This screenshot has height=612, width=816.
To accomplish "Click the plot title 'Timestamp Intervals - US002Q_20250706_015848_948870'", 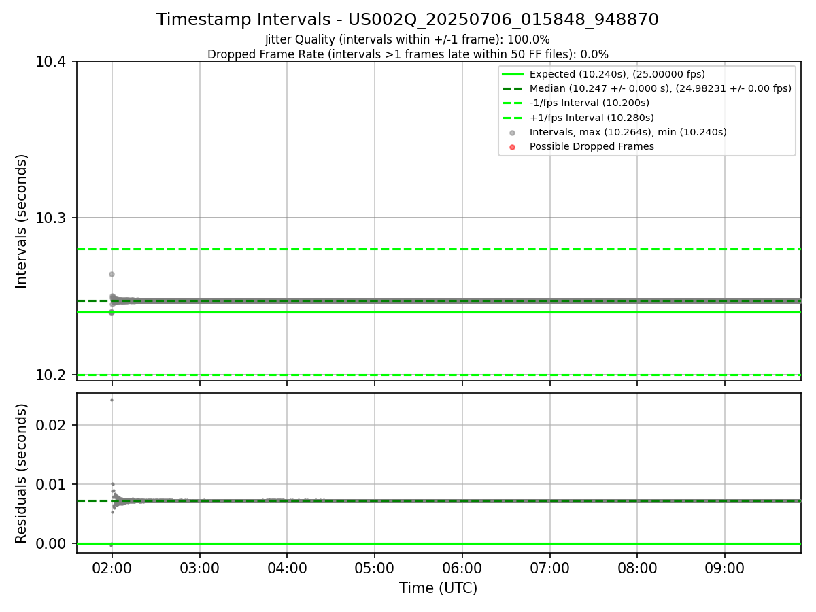I will [407, 20].
